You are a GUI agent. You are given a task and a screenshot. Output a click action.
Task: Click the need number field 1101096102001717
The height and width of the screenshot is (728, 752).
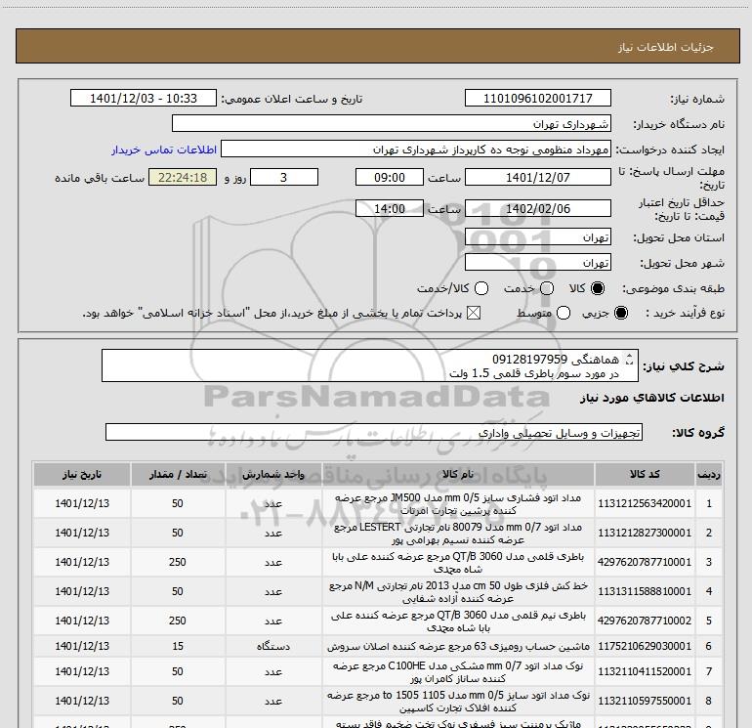point(537,98)
